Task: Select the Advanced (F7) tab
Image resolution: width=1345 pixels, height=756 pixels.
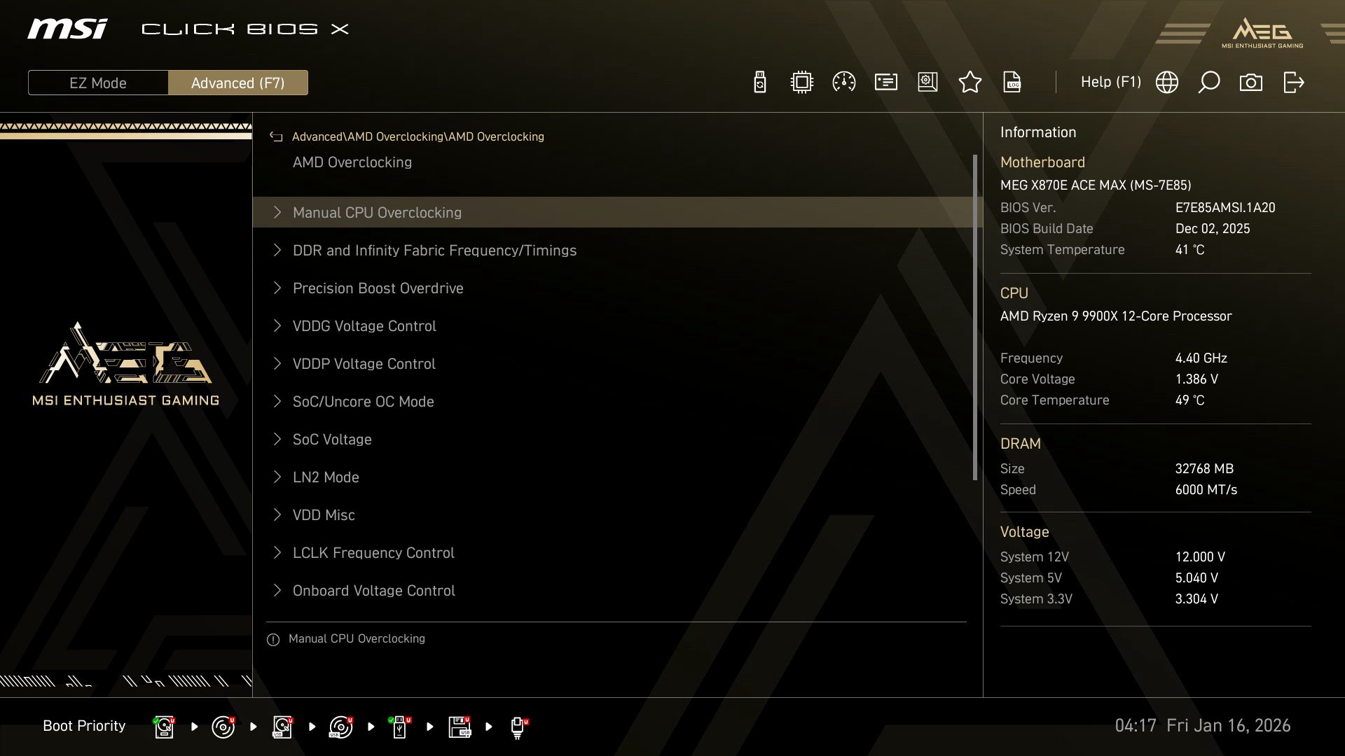Action: pos(238,83)
